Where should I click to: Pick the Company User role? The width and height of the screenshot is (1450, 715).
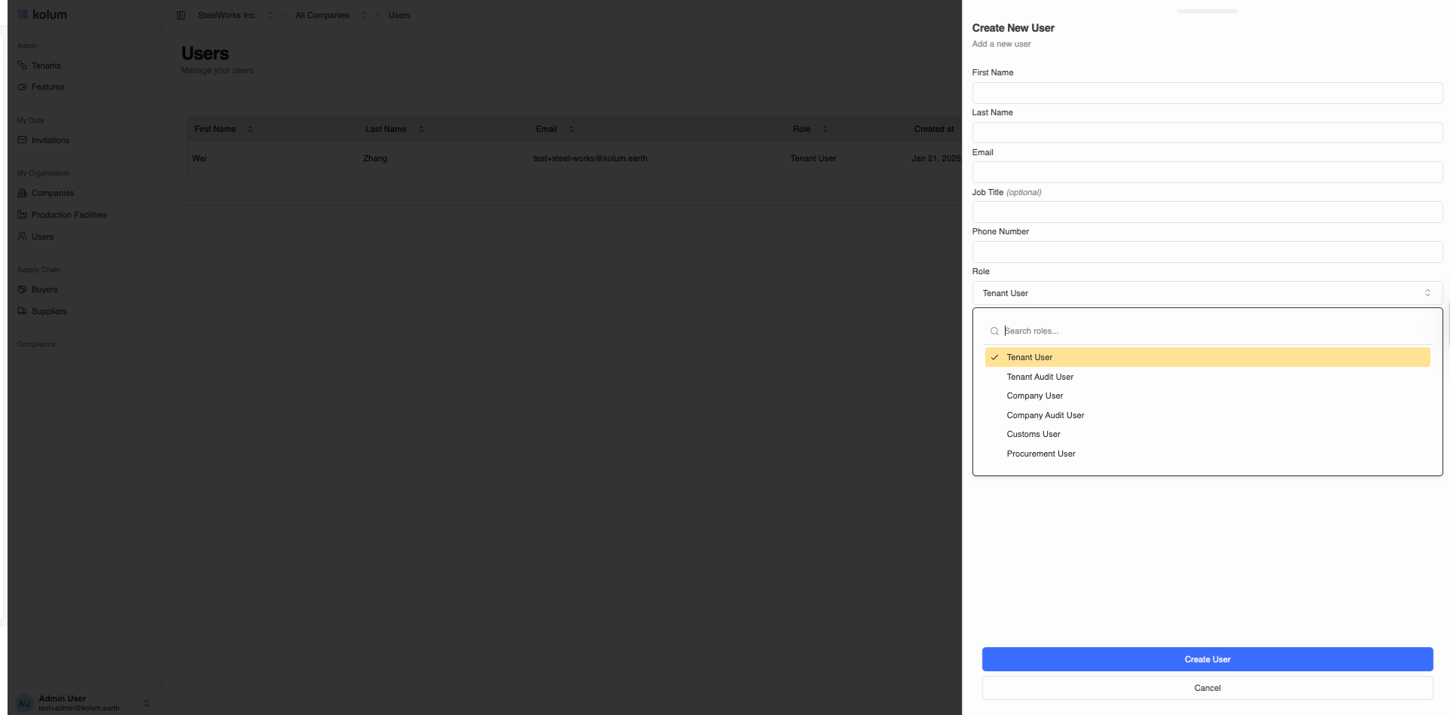[1034, 396]
